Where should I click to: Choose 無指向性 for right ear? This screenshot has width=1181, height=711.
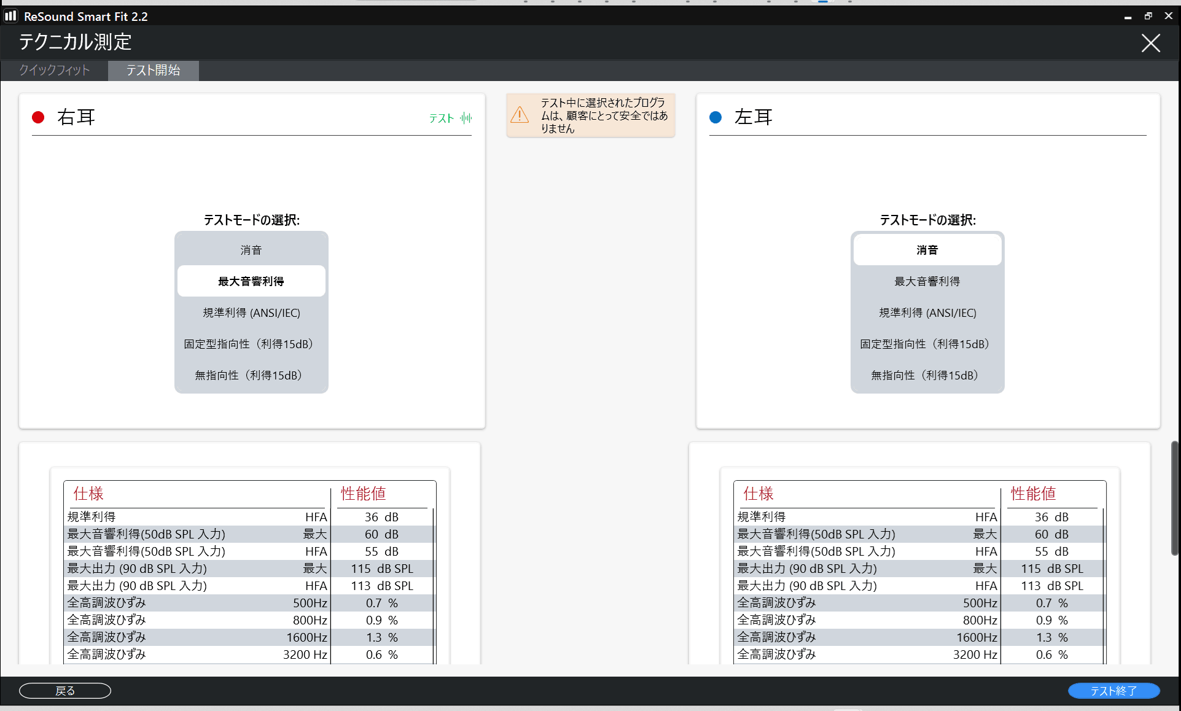251,375
